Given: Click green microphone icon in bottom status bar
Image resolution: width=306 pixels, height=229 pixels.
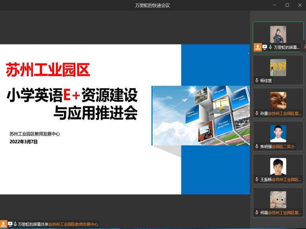Looking at the screenshot, I should tap(15, 224).
